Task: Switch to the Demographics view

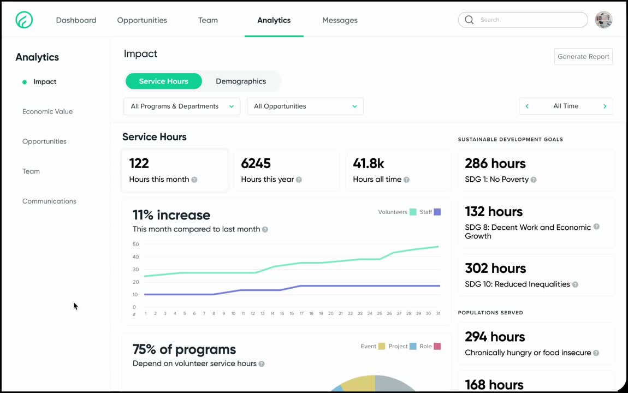Action: point(241,81)
